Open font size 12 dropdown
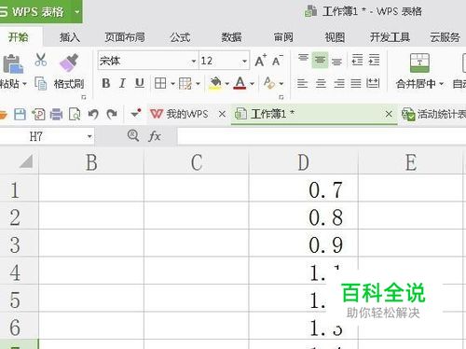The height and width of the screenshot is (349, 466). click(x=244, y=61)
